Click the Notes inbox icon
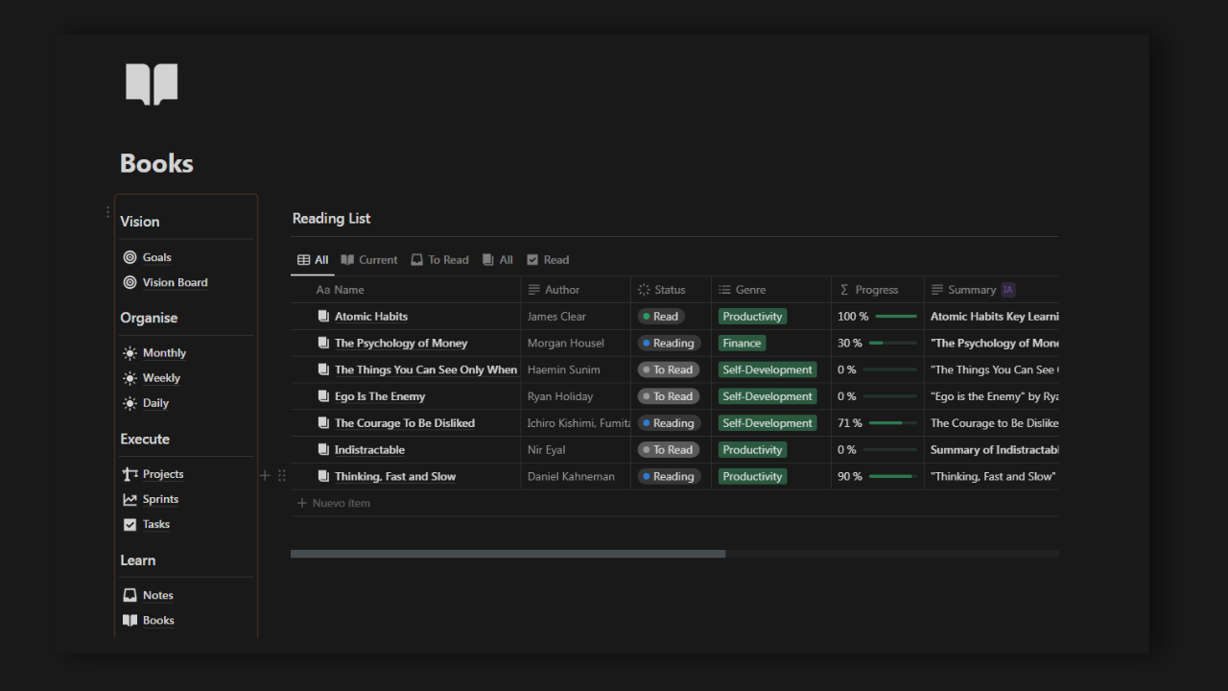Viewport: 1228px width, 691px height. pyautogui.click(x=130, y=595)
